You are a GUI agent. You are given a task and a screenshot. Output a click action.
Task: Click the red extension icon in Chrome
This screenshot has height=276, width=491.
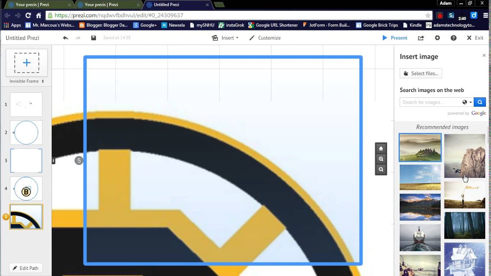coord(439,15)
